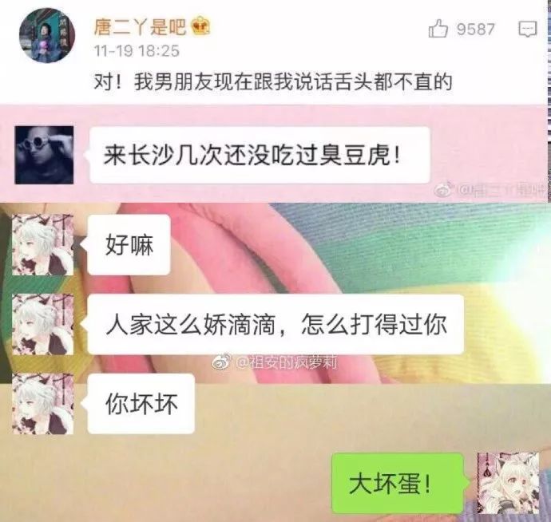Tap the avatar beside 好嘛 message
The width and height of the screenshot is (551, 522).
point(43,245)
